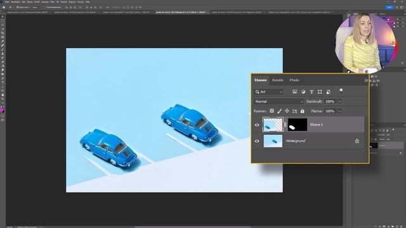Click the blue share button at top right
406x228 pixels.
[390, 7]
